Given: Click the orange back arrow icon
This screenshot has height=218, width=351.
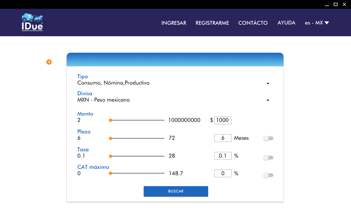Looking at the screenshot, I should 49,62.
